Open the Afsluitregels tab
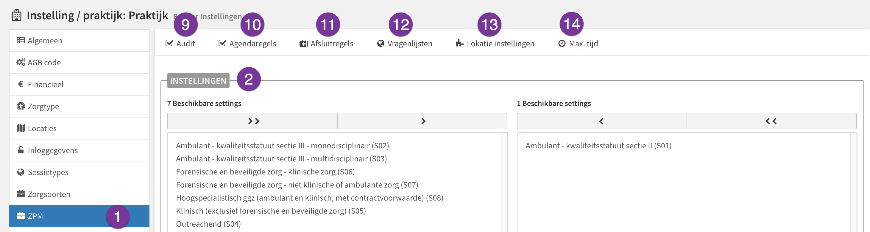 (x=326, y=43)
